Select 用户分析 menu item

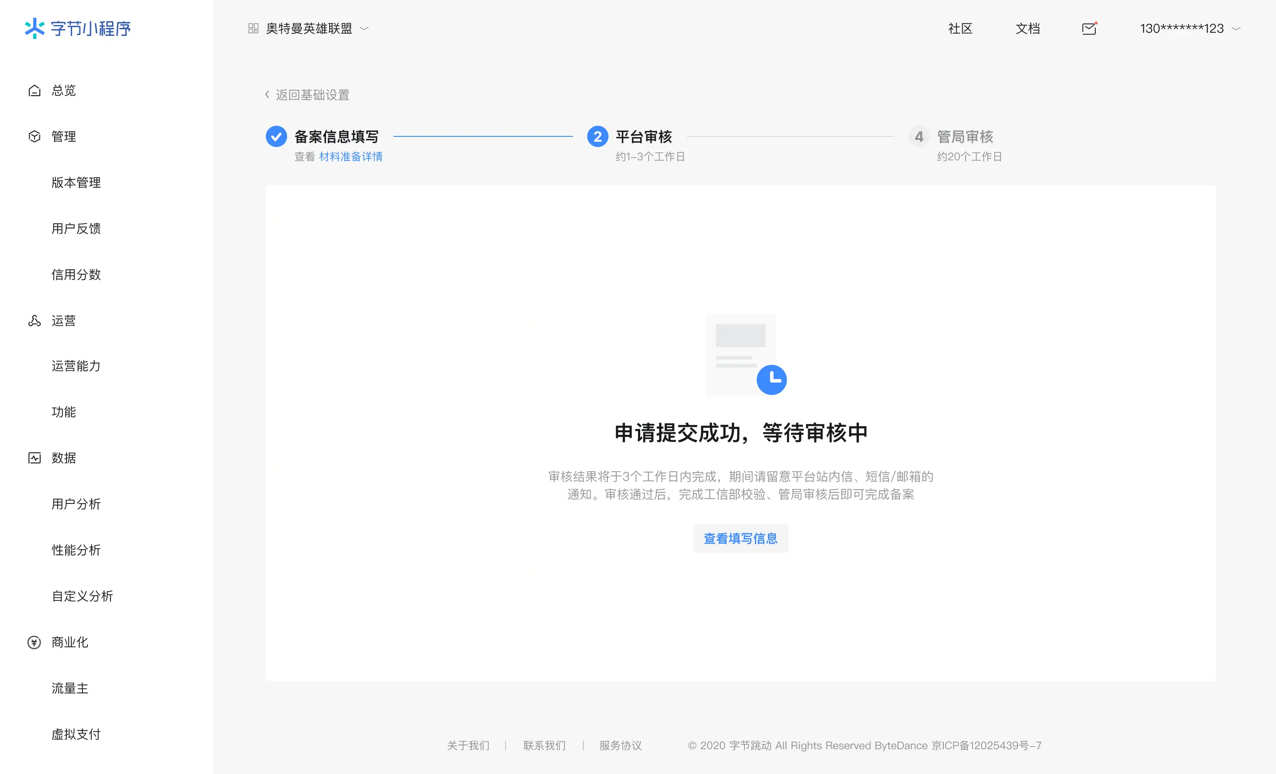[76, 504]
